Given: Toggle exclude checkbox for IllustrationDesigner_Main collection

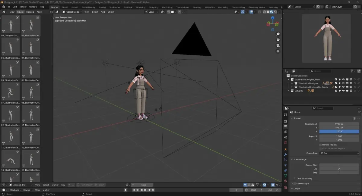Looking at the screenshot, I should point(336,79).
